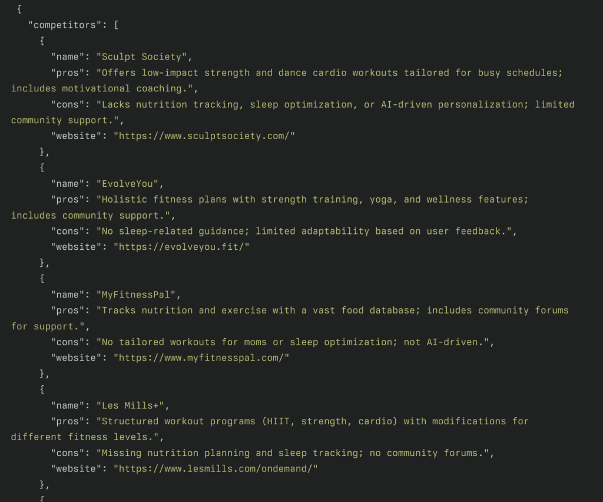Click the closing brace after the lesmills website
This screenshot has height=502, width=603.
[x=42, y=485]
